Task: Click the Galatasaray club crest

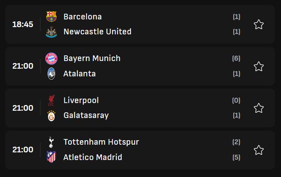Action: 51,116
